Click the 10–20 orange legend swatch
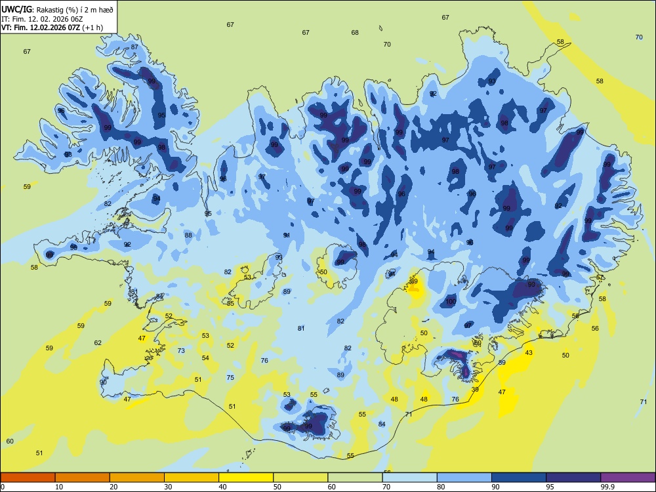The height and width of the screenshot is (492, 656). point(83,478)
